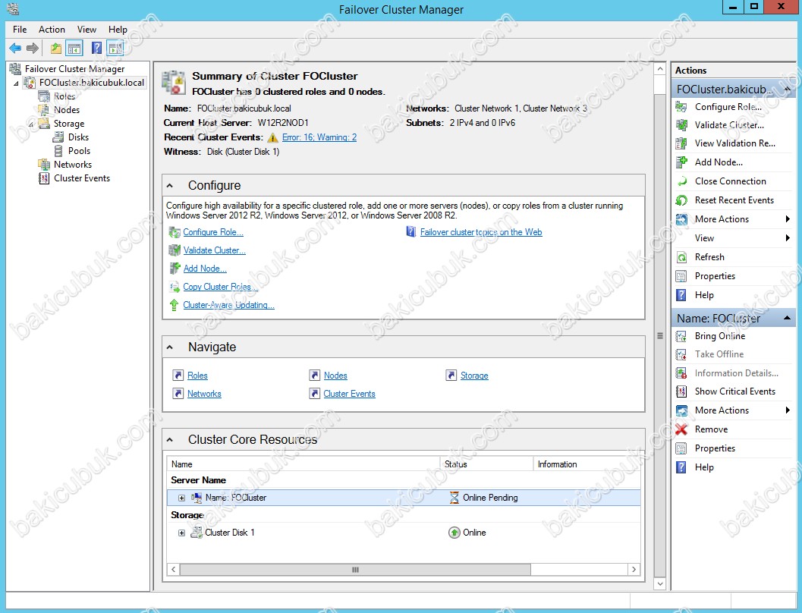The image size is (802, 613).
Task: Click the Add Node... link in Configure section
Action: [x=205, y=269]
